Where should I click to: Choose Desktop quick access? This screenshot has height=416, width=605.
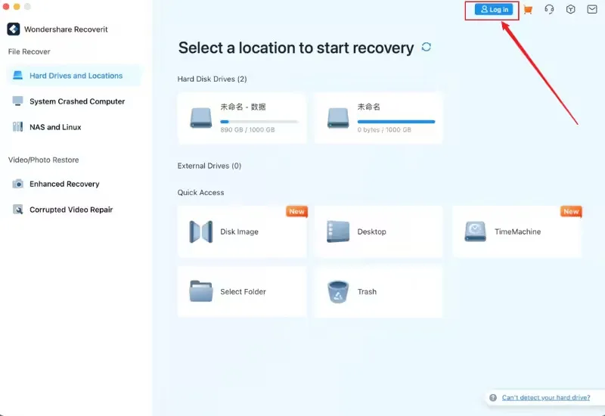[379, 231]
